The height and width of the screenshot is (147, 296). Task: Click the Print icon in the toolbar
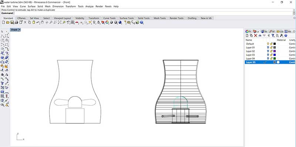[16, 22]
